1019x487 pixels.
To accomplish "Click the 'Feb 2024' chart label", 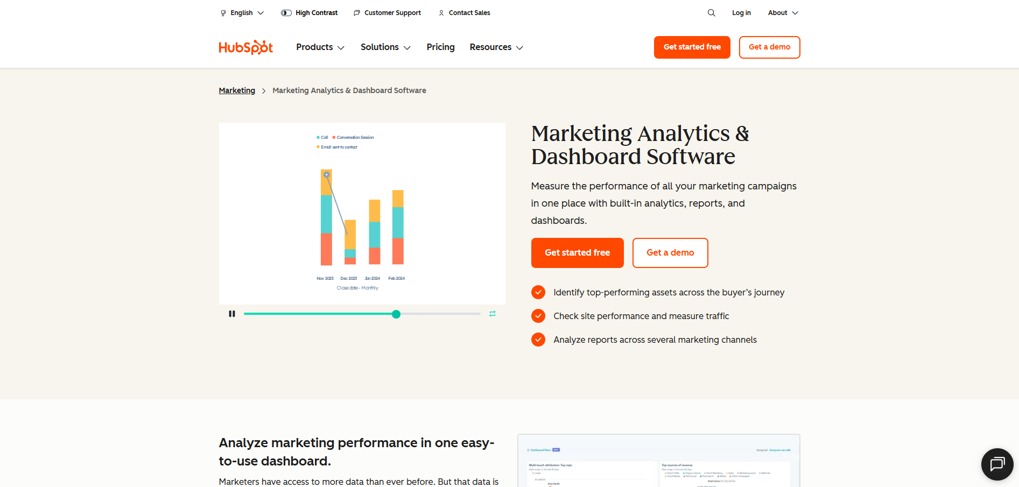I will click(397, 278).
